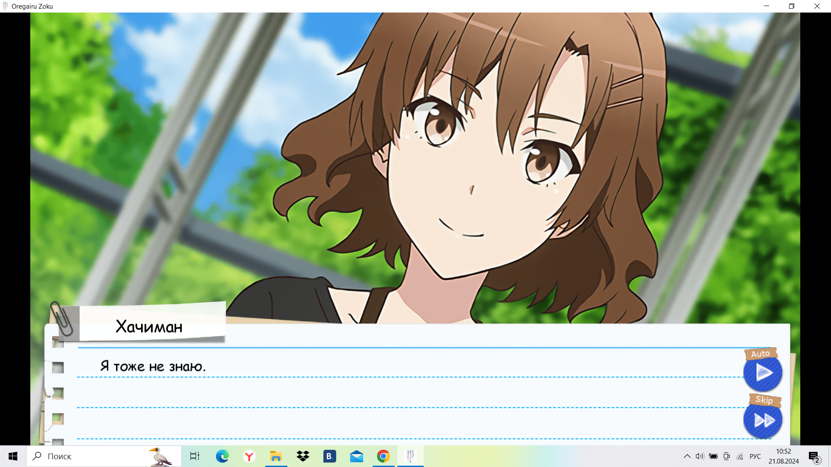831x467 pixels.
Task: Open the clock and date flyout
Action: coord(783,456)
